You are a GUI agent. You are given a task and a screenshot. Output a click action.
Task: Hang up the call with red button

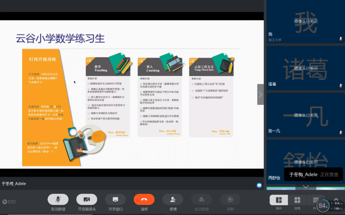click(144, 199)
